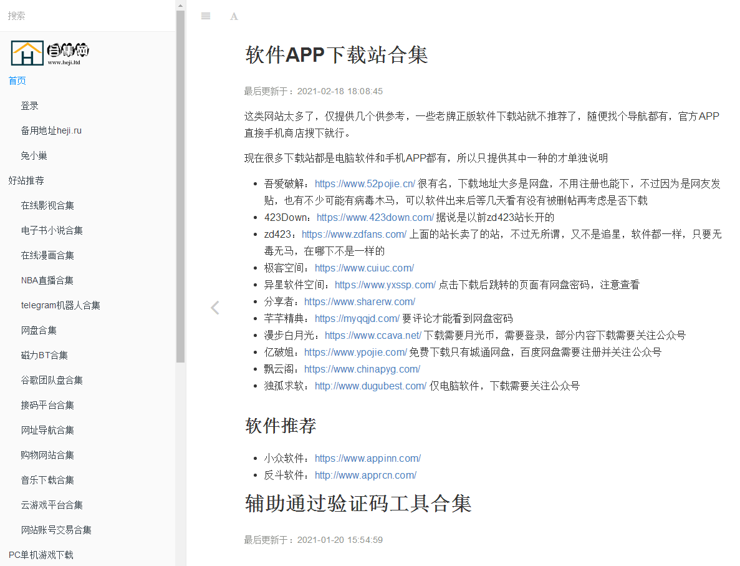Open 在线影视合集 page

[47, 205]
